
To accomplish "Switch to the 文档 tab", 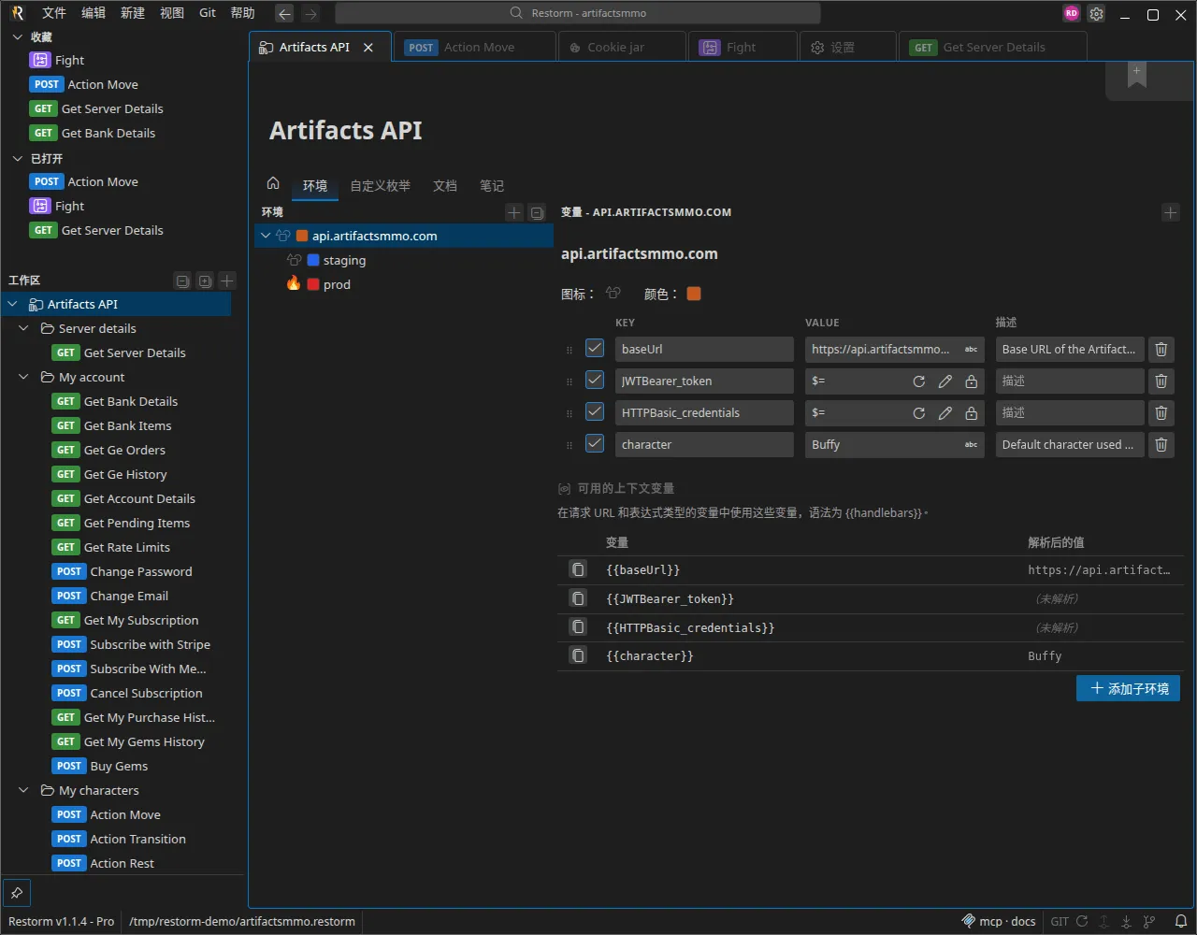I will (445, 186).
